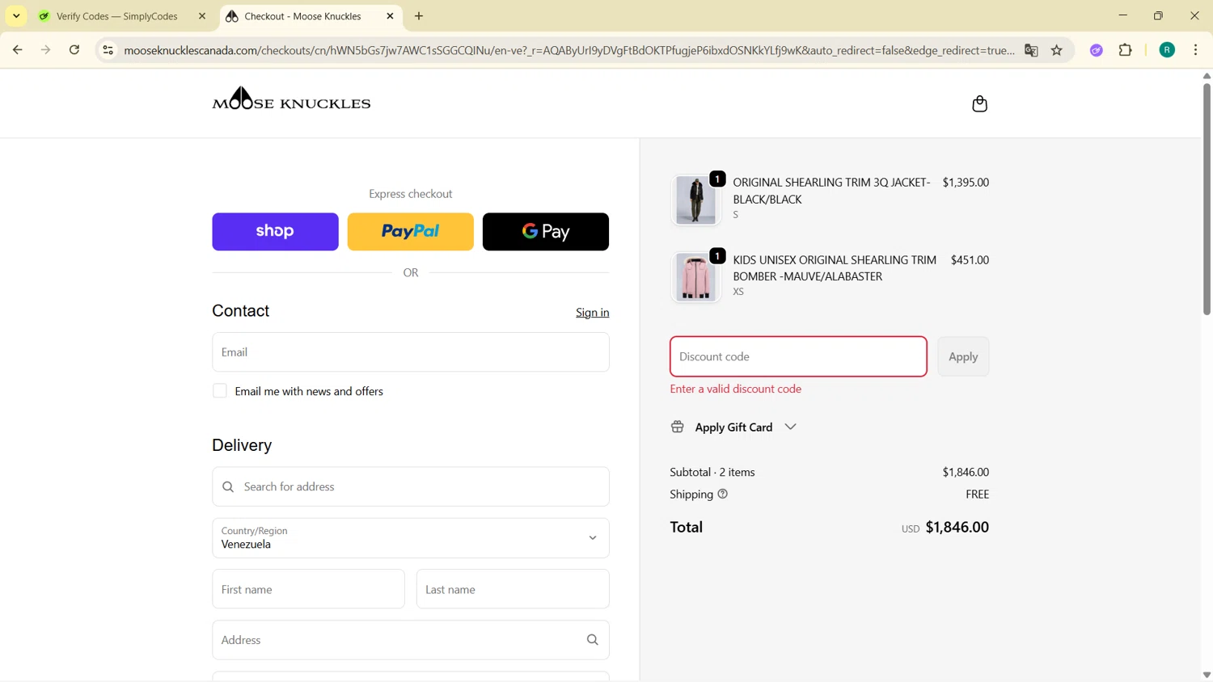Open the translate page icon
Screen dimensions: 1213x682
point(1031,50)
